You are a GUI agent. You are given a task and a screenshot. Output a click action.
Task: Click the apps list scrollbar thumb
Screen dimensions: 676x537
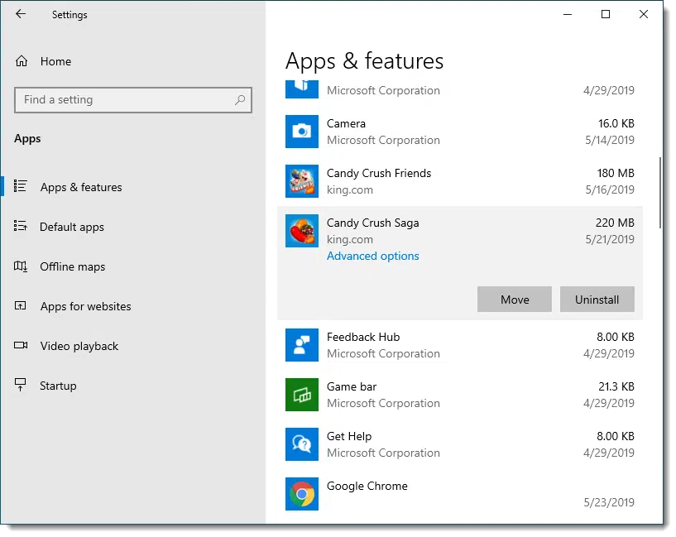pyautogui.click(x=659, y=193)
